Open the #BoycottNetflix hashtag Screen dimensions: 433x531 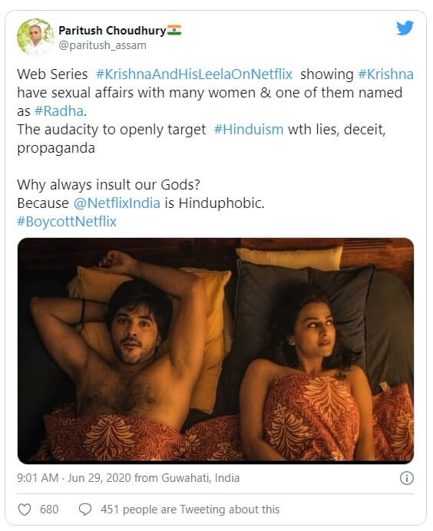click(67, 222)
